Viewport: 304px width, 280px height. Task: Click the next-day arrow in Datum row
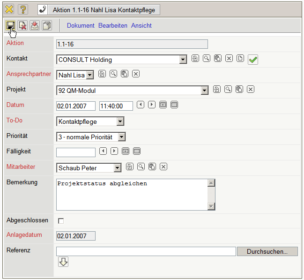click(152, 105)
